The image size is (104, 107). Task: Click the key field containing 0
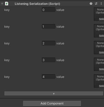[48, 10]
